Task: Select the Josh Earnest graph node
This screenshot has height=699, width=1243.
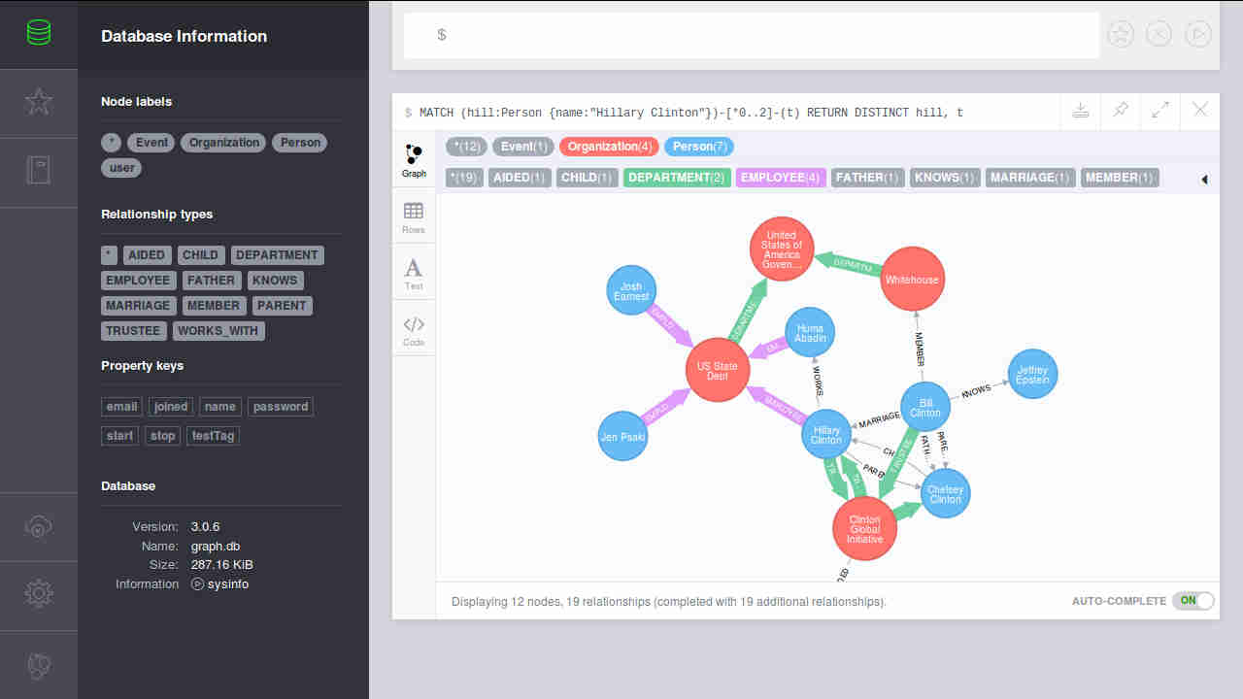Action: 631,291
